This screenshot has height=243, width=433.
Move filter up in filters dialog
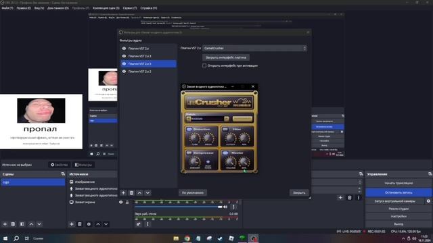coord(139,193)
